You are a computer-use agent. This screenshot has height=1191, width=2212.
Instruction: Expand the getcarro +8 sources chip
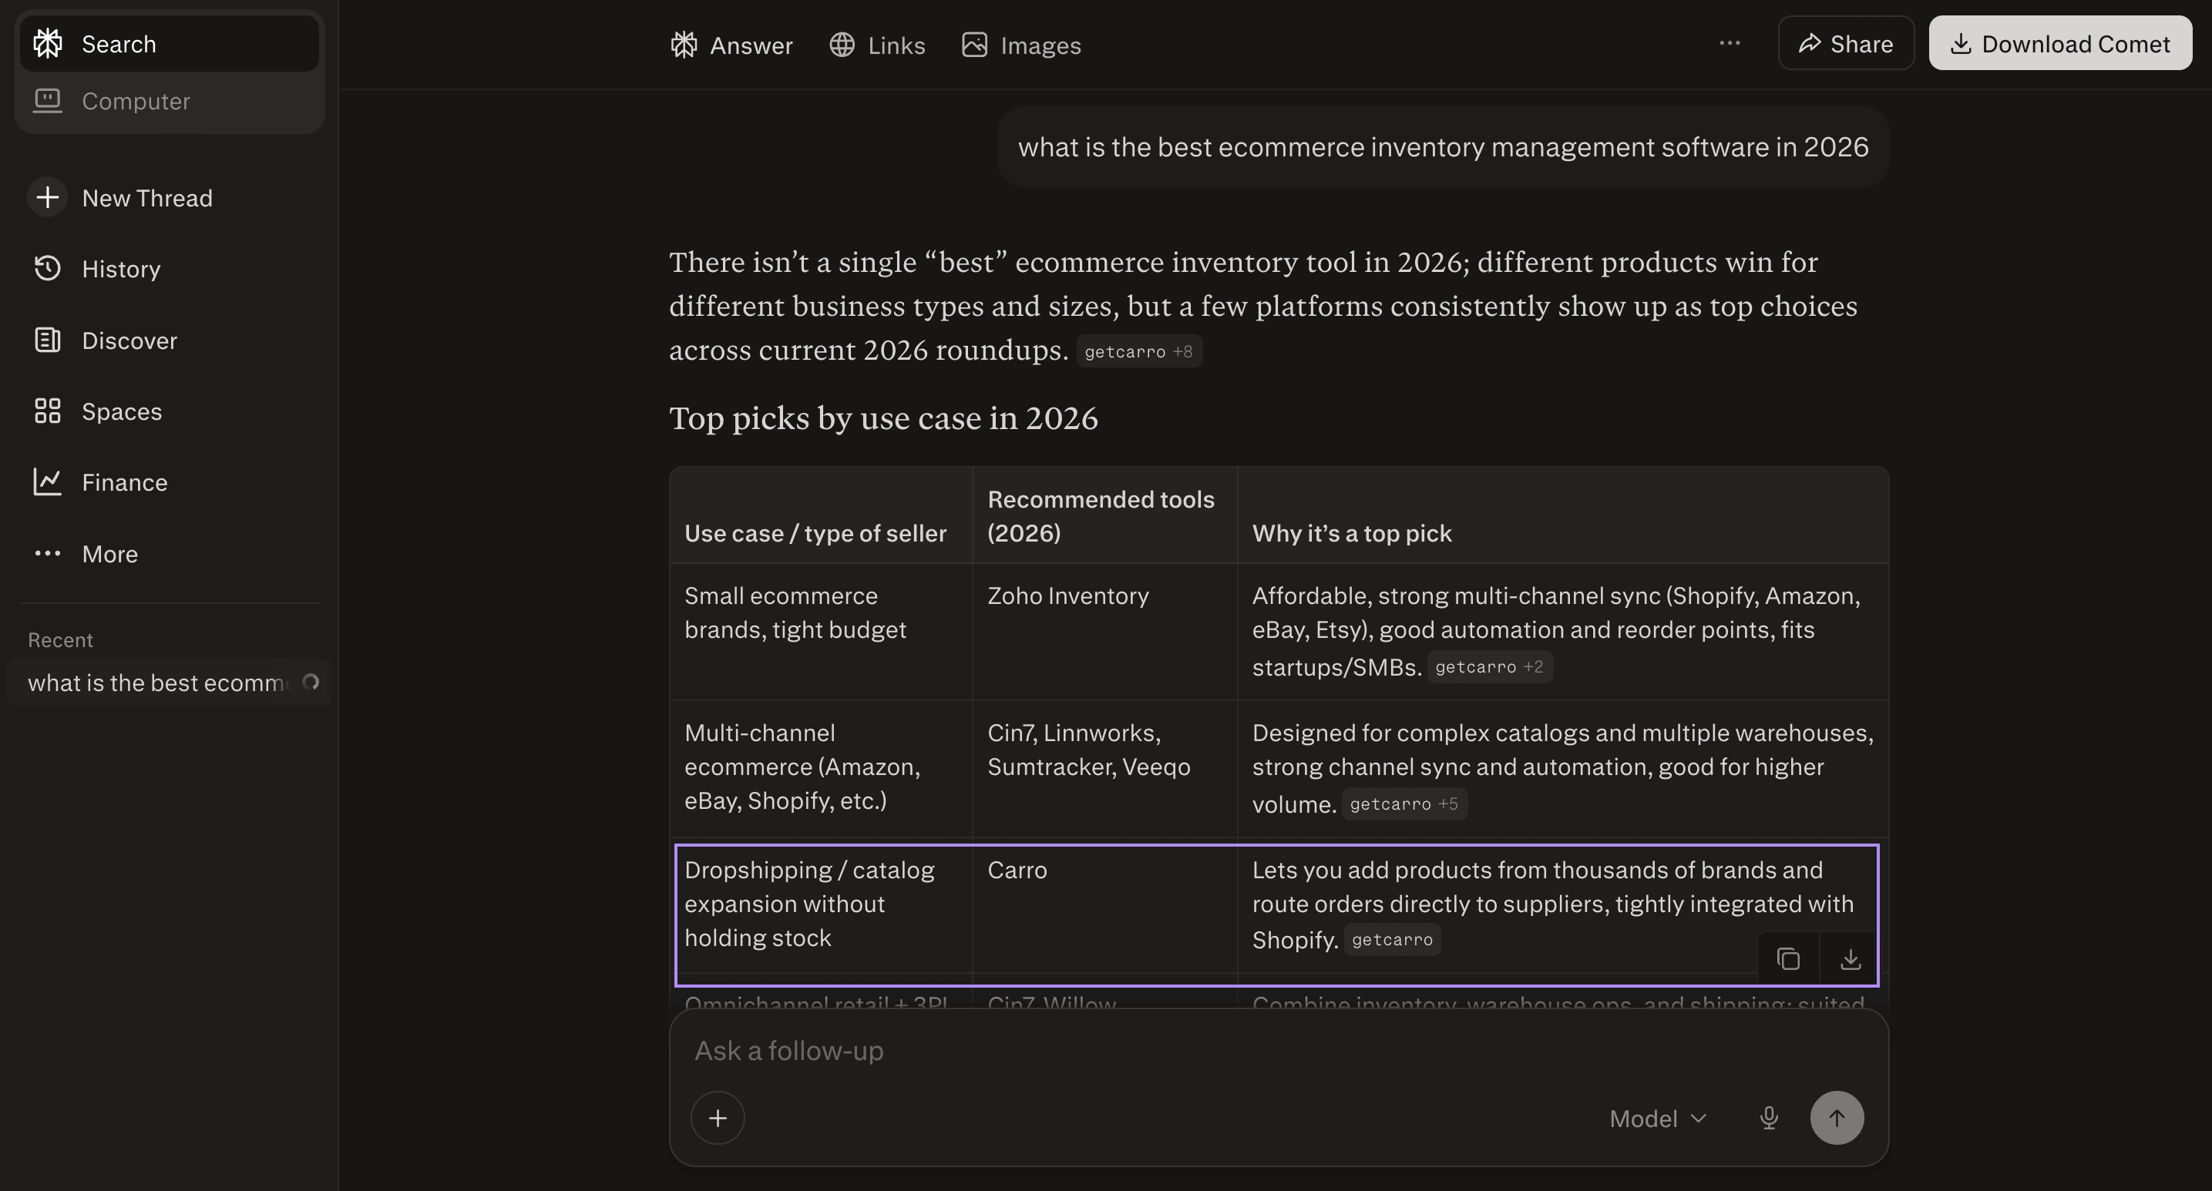click(1138, 352)
